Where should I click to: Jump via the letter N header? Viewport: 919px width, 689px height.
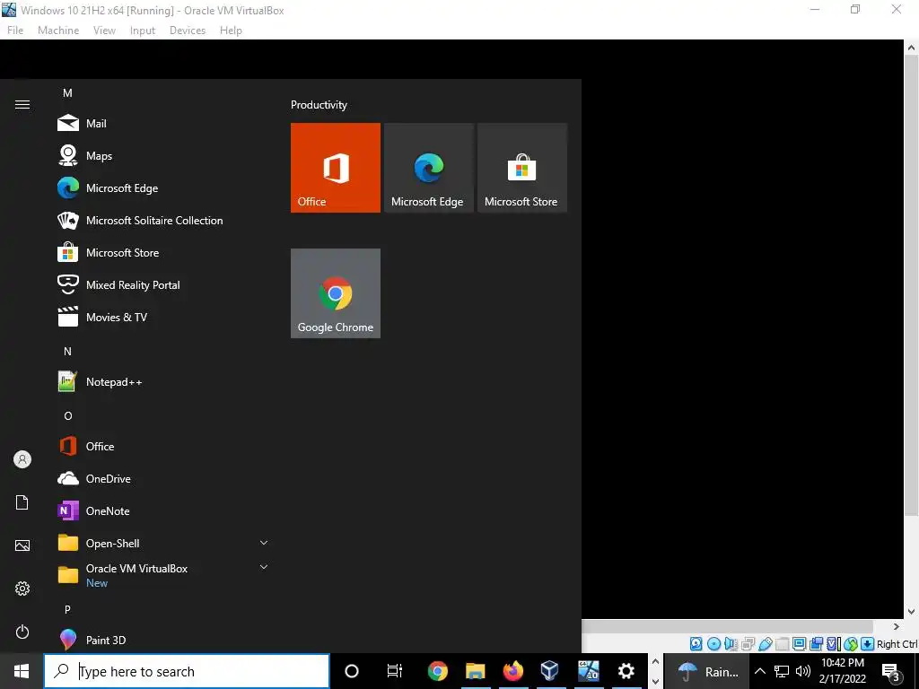(67, 351)
